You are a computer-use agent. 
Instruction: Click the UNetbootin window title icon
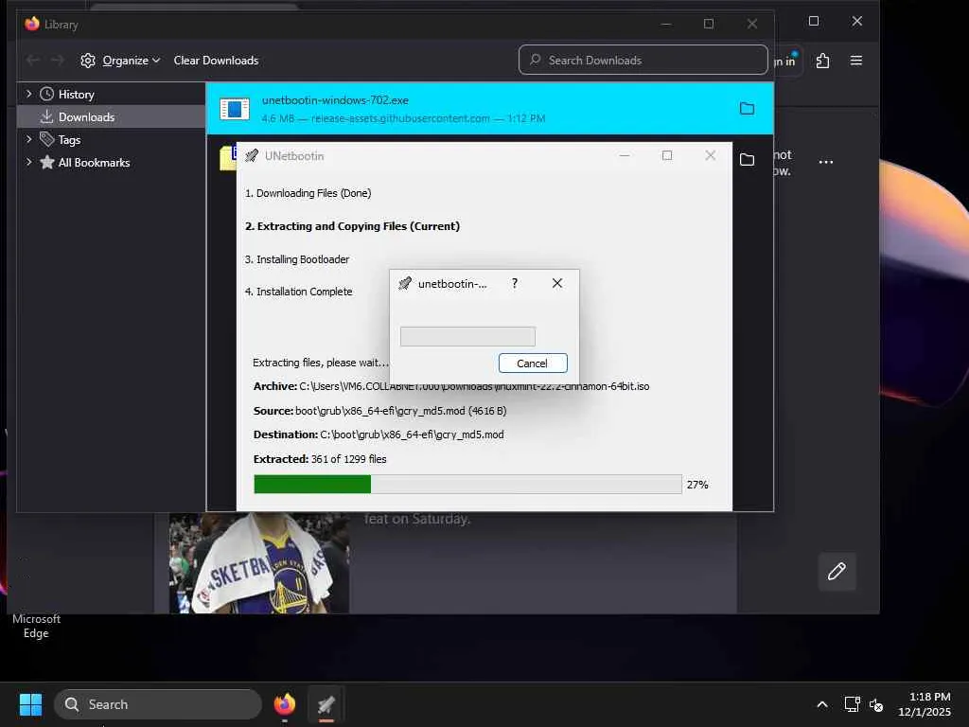pyautogui.click(x=252, y=156)
